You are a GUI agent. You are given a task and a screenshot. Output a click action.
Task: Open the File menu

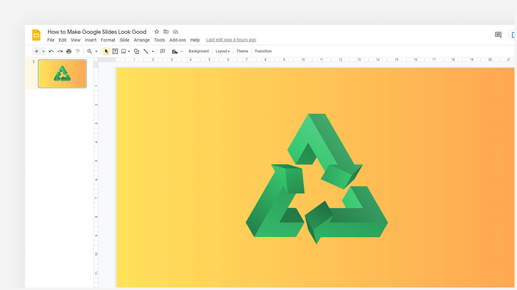coord(51,40)
